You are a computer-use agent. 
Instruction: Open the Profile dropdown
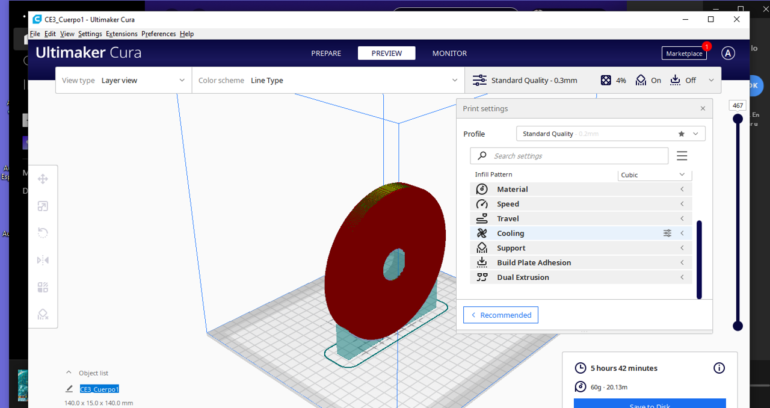(x=611, y=134)
